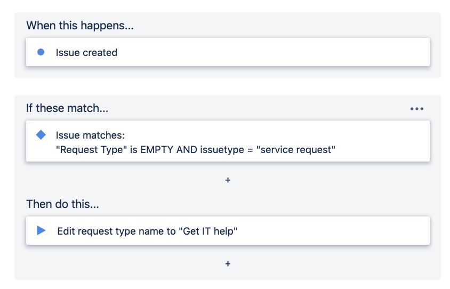This screenshot has height=289, width=450.
Task: Click the "service request" issuetype value
Action: point(296,150)
